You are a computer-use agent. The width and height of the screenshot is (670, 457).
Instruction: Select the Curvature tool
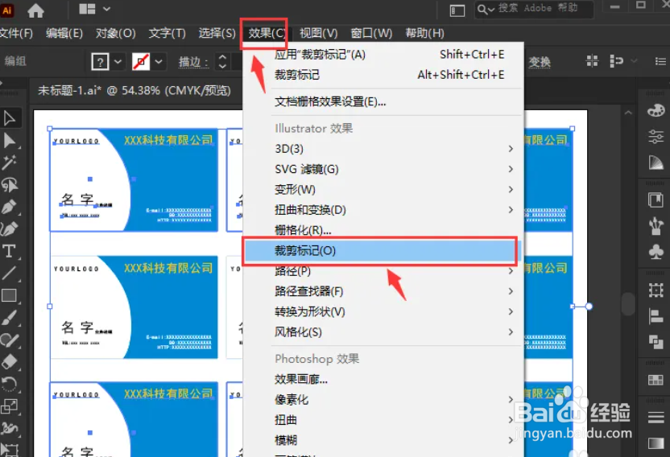click(x=10, y=229)
